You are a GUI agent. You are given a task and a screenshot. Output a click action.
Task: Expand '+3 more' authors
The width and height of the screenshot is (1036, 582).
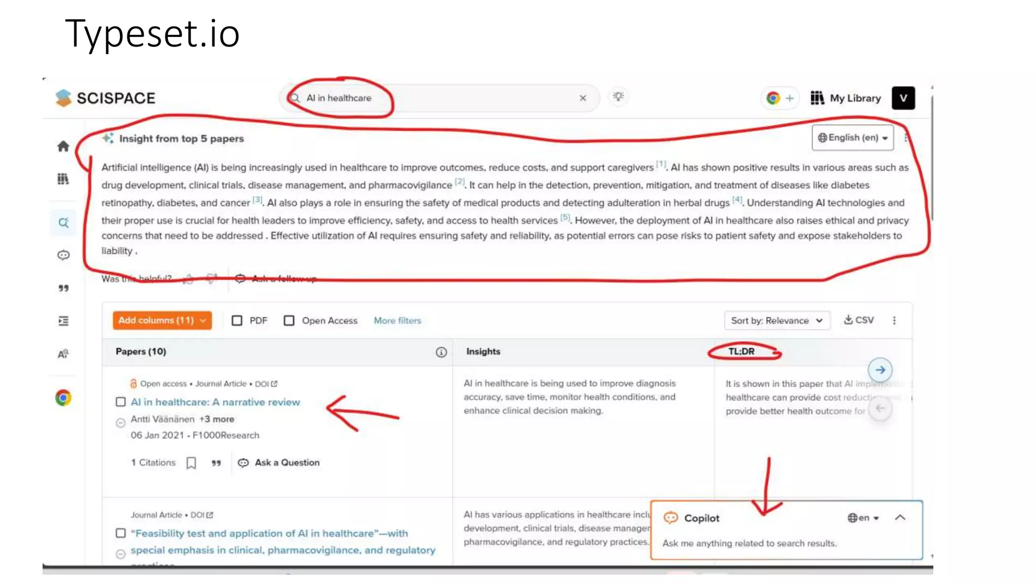[x=217, y=419]
